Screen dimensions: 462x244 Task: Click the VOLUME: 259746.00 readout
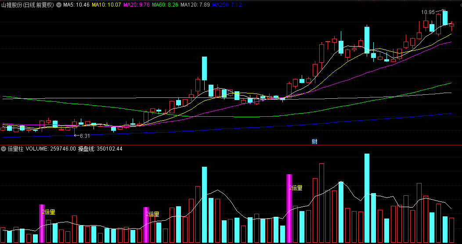(51, 149)
